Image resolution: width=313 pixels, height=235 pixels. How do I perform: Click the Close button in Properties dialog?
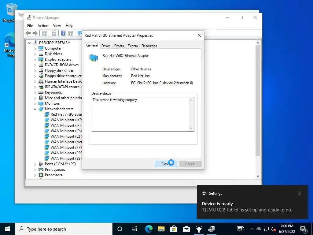pyautogui.click(x=166, y=164)
